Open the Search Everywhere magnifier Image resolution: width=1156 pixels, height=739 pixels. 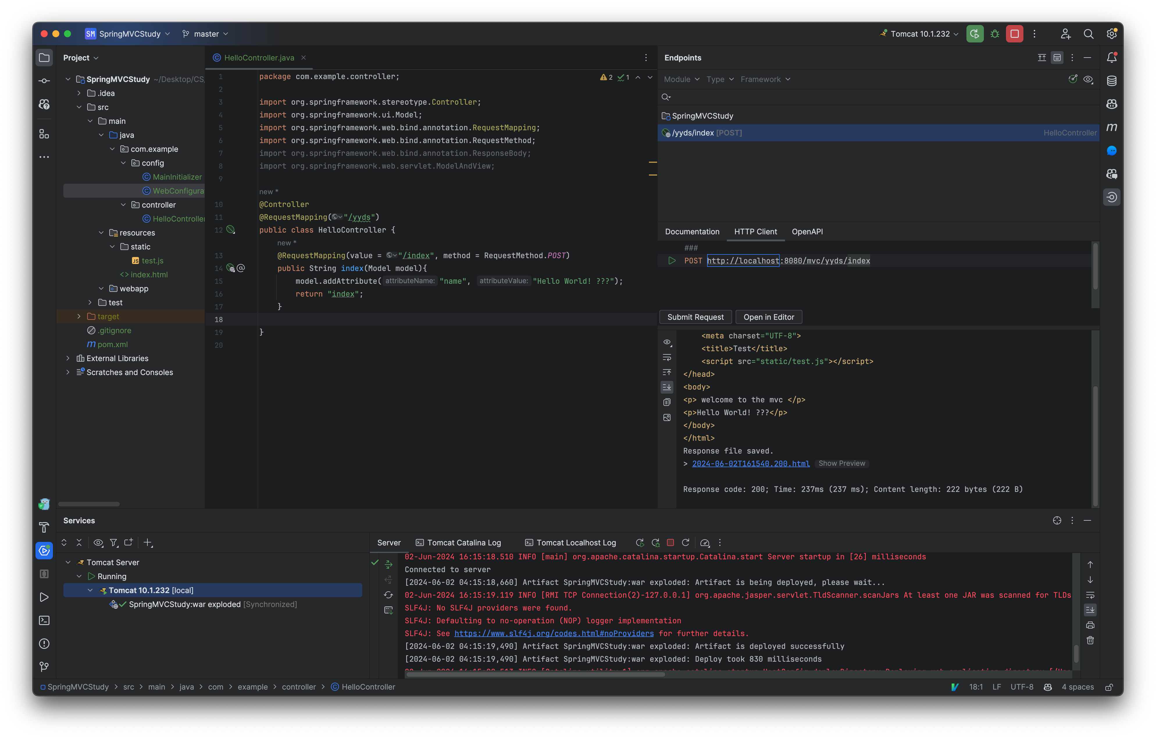tap(1088, 34)
